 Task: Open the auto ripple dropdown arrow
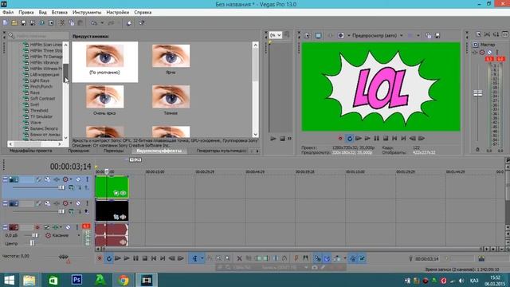tap(345, 258)
